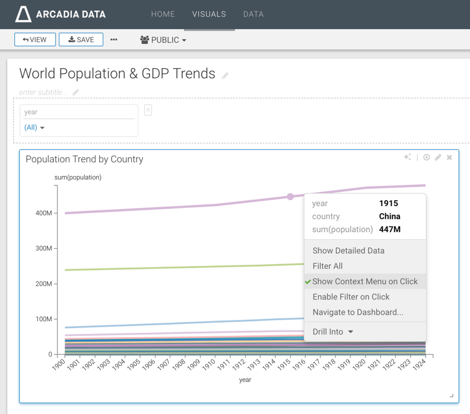Expand the year (All) filter dropdown
The width and height of the screenshot is (470, 414).
pyautogui.click(x=34, y=127)
